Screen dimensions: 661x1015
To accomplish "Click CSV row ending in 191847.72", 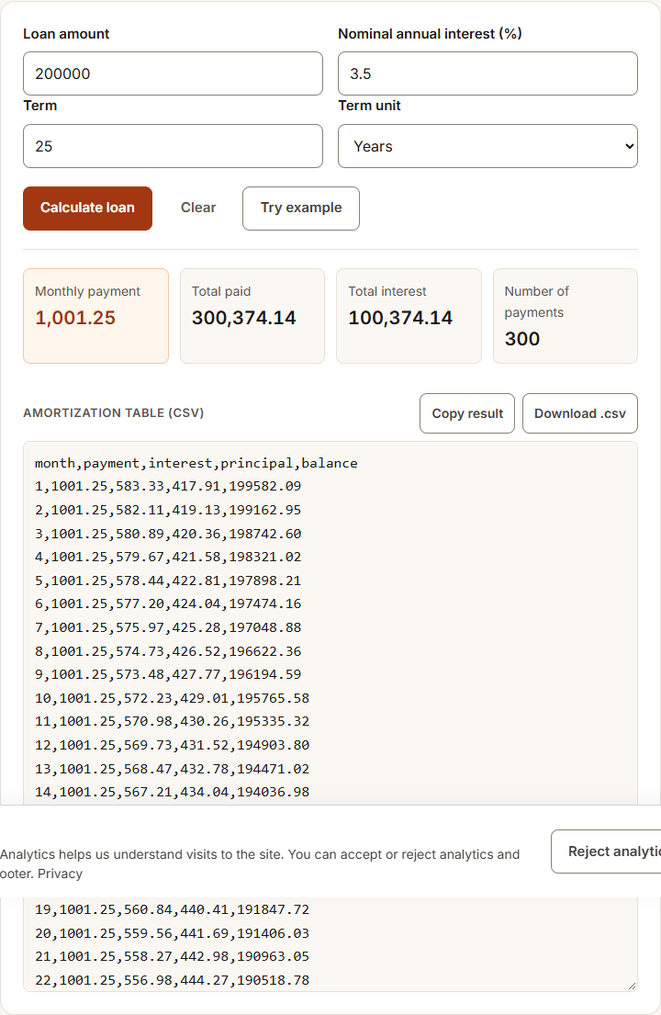I will click(172, 909).
